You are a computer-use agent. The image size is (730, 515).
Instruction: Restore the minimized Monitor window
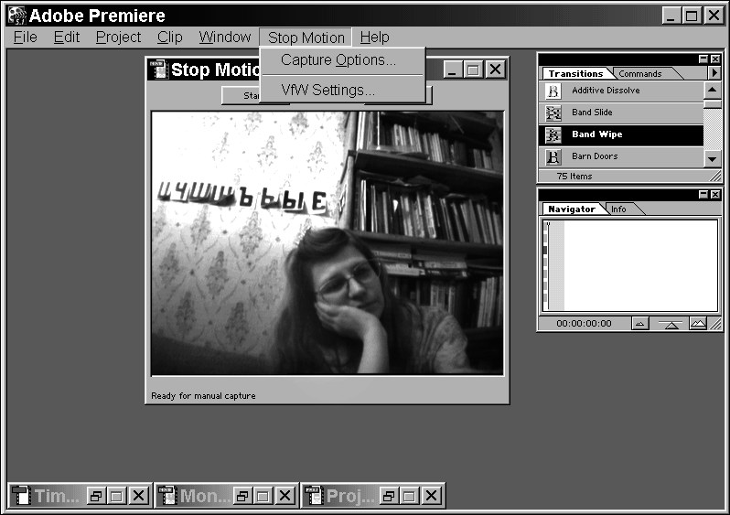pyautogui.click(x=242, y=496)
